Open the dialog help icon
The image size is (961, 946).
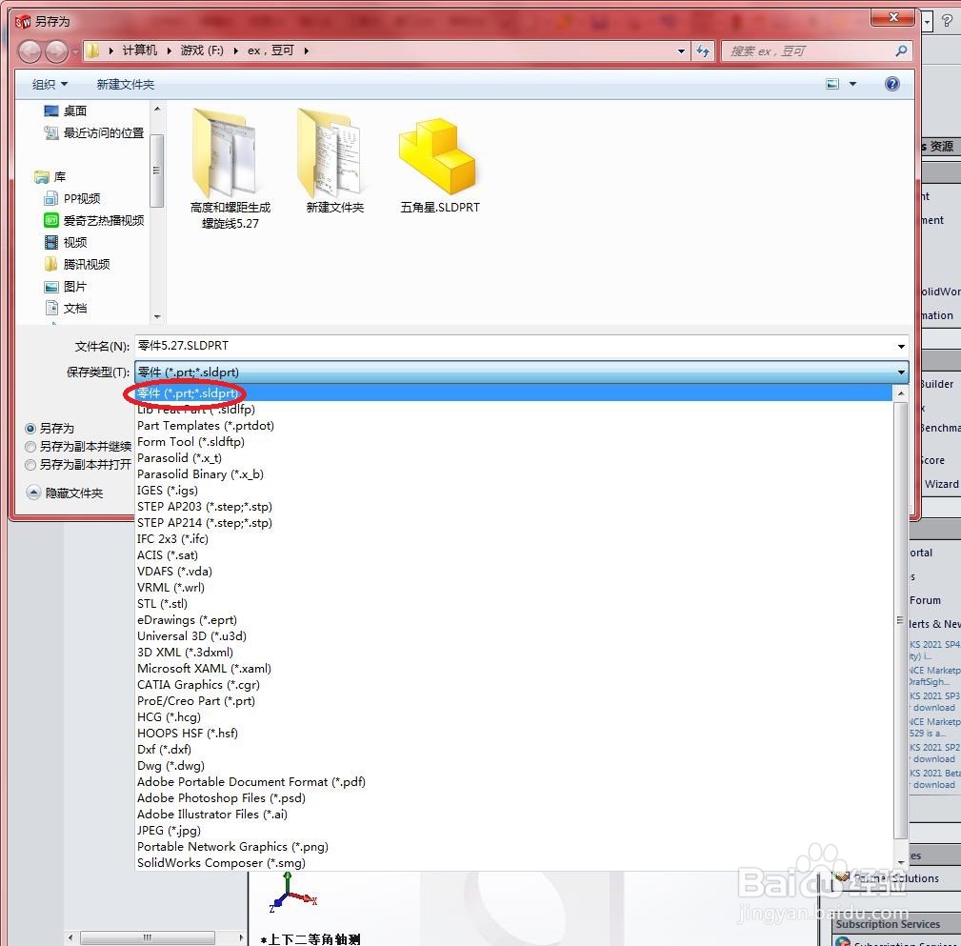pyautogui.click(x=892, y=84)
